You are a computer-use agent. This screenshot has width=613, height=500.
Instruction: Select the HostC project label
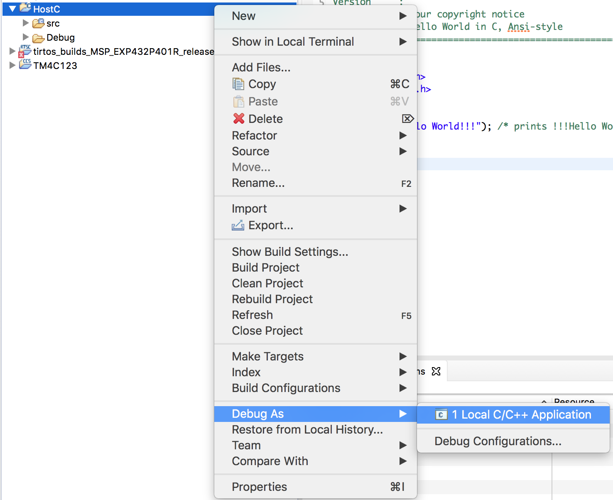point(47,9)
